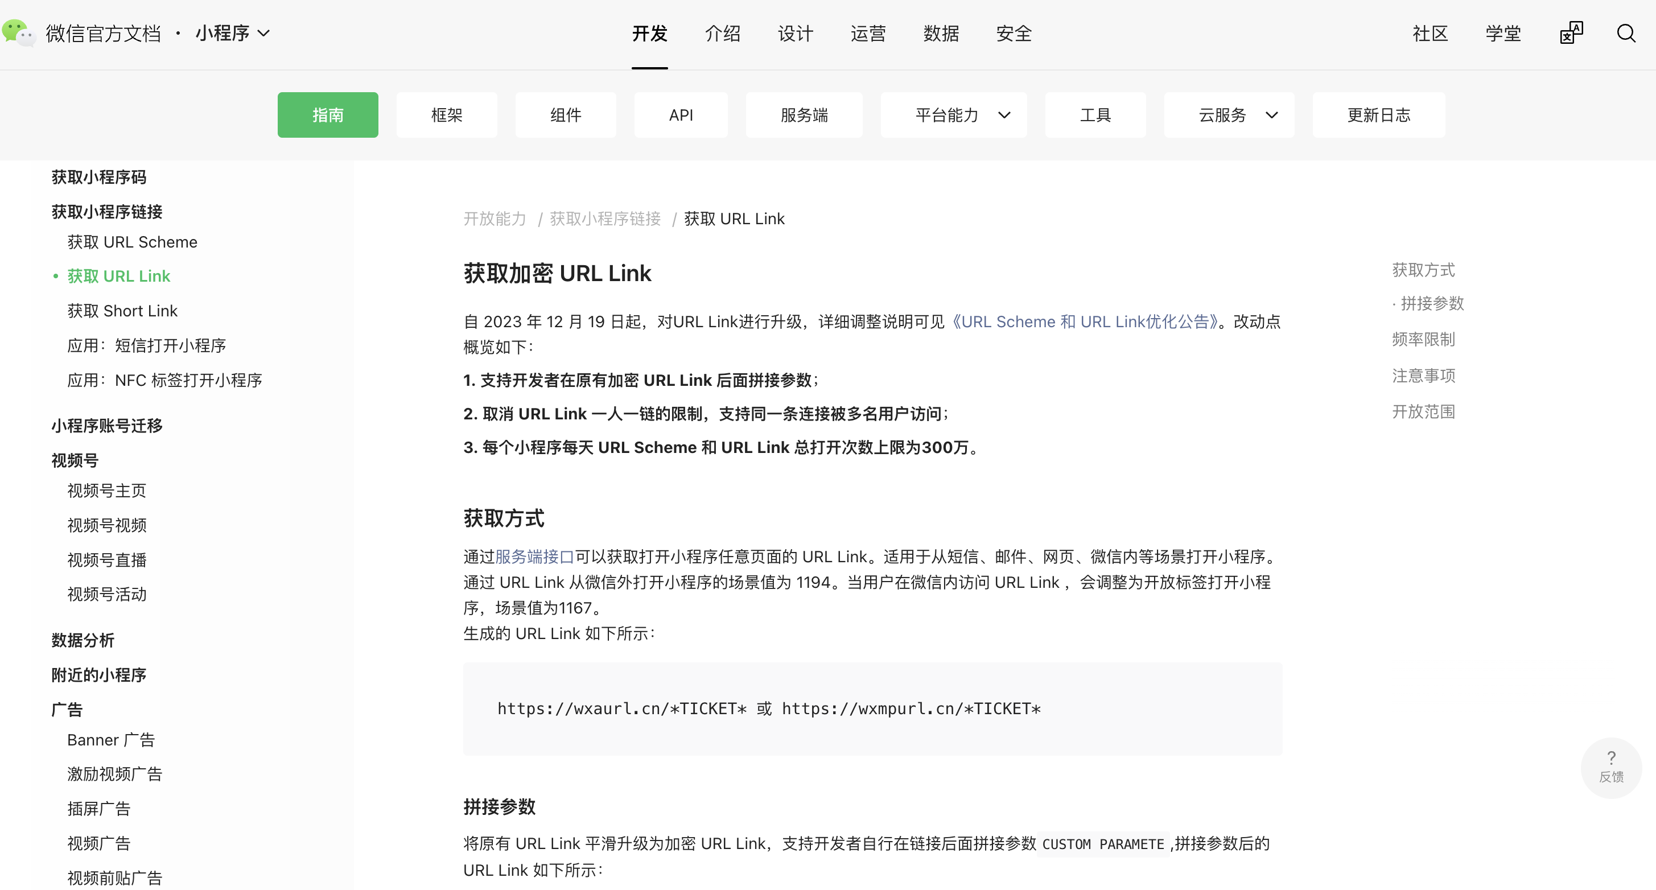Jump to 频率限制 in page outline
This screenshot has width=1656, height=890.
tap(1423, 339)
